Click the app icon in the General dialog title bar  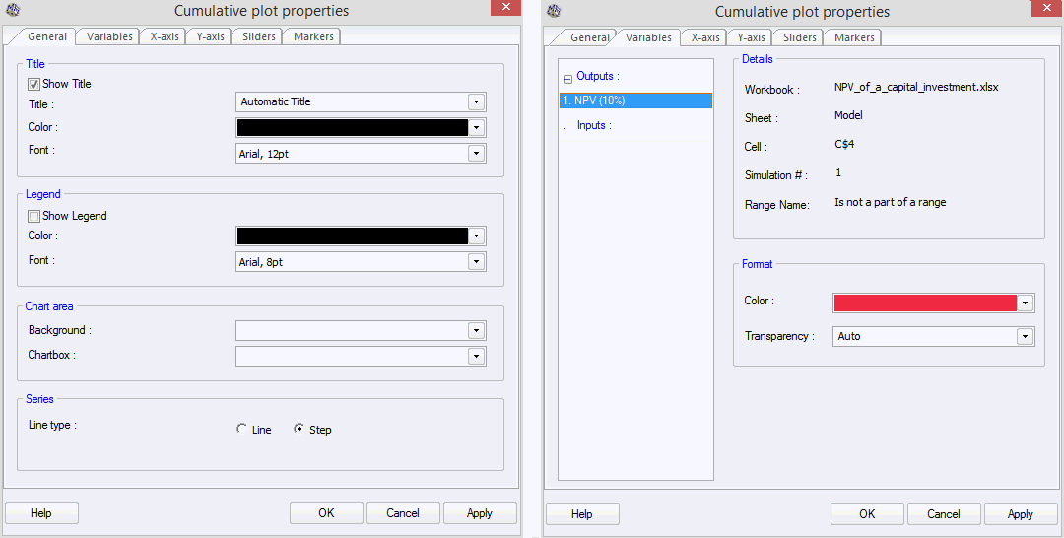click(14, 11)
